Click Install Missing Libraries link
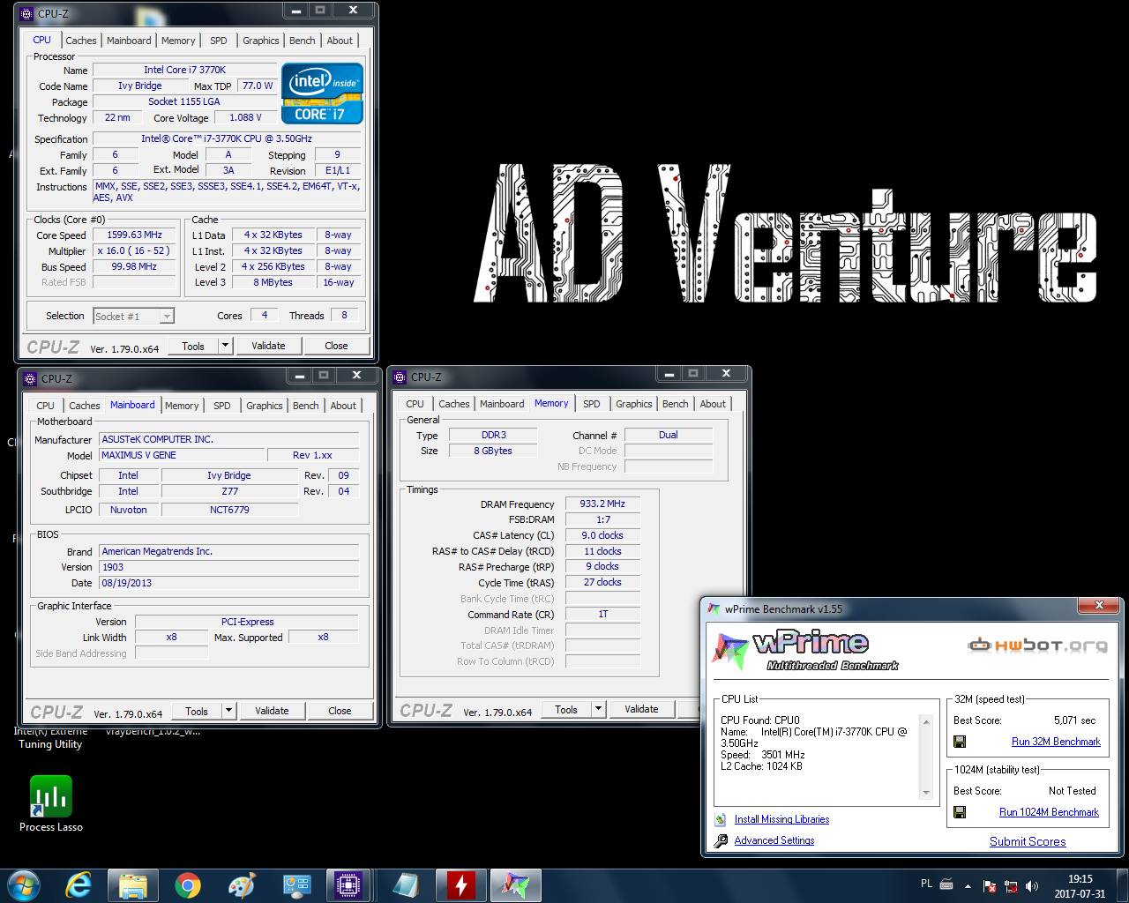Image resolution: width=1129 pixels, height=903 pixels. pyautogui.click(x=781, y=819)
